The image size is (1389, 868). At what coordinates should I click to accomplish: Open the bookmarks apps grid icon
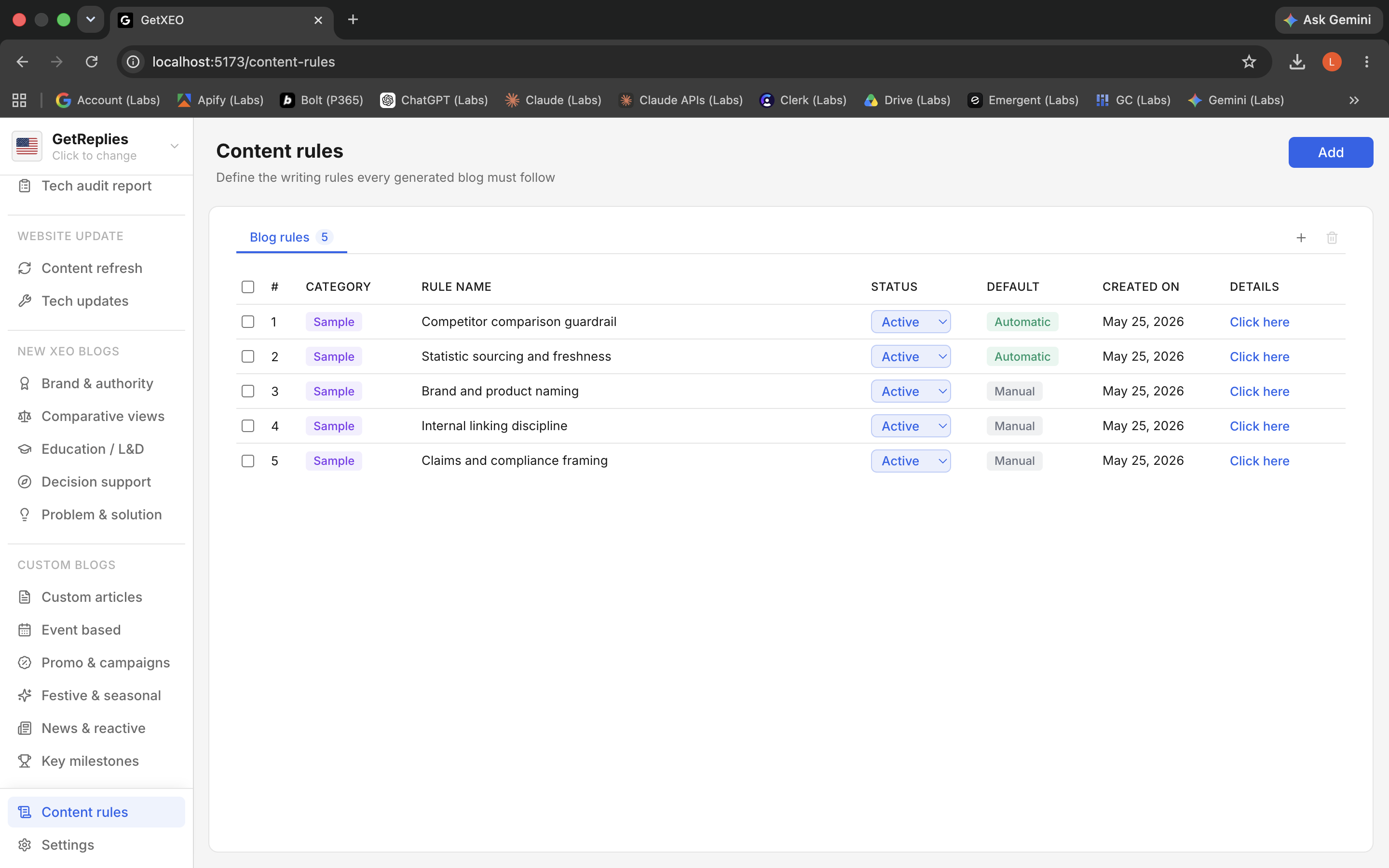pos(19,100)
